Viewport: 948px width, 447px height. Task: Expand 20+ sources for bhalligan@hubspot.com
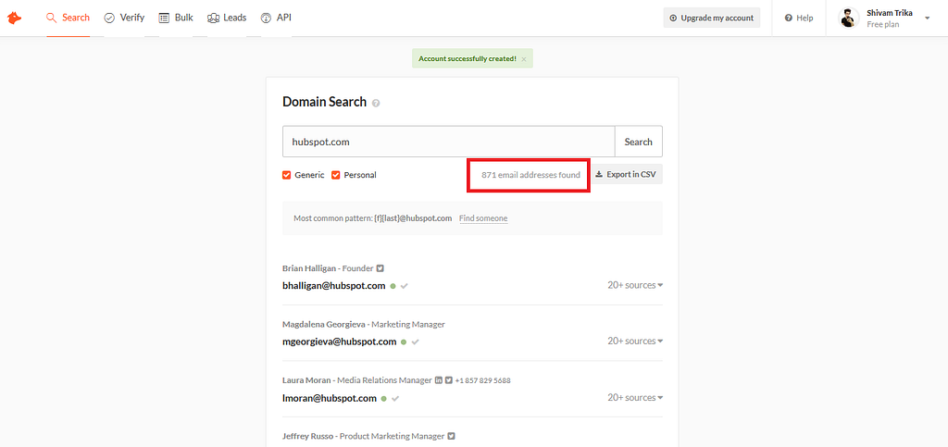coord(635,285)
